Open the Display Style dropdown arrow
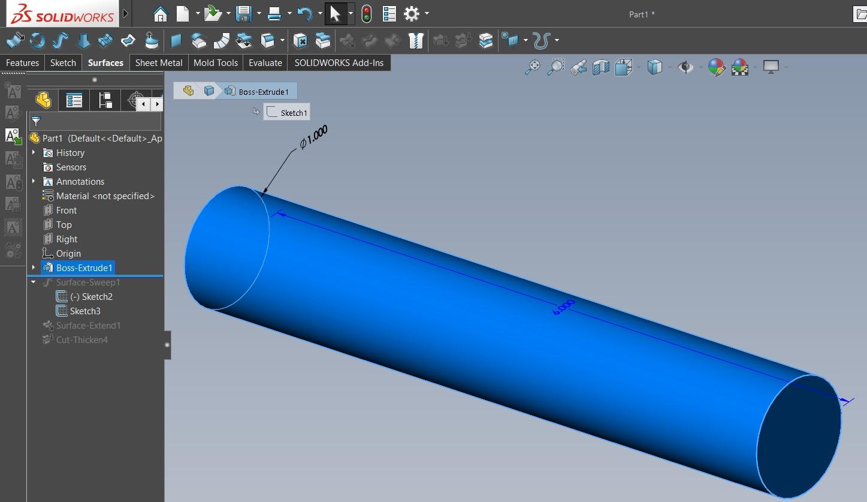This screenshot has width=867, height=502. (x=669, y=67)
